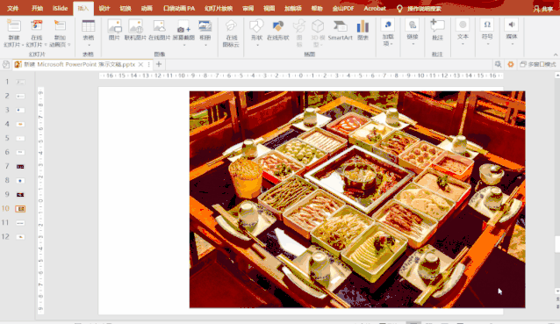Select slide 10 thumbnail

(x=20, y=209)
